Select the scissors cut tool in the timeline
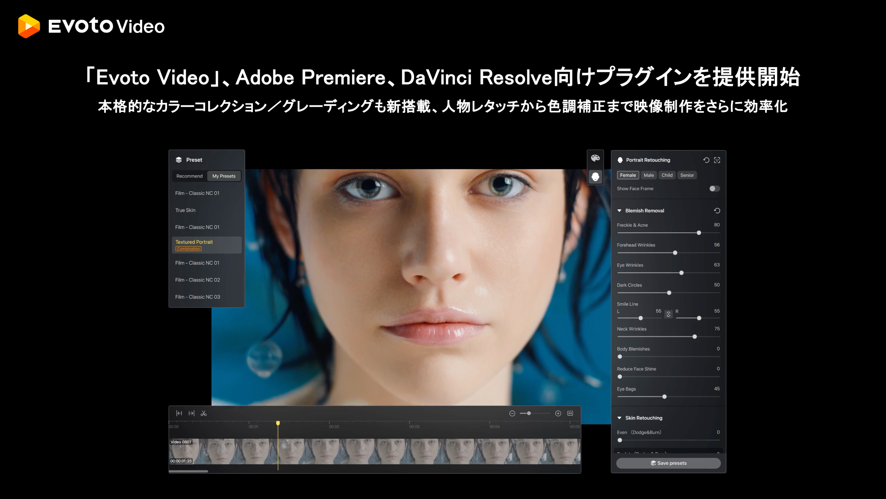886x499 pixels. [x=204, y=413]
